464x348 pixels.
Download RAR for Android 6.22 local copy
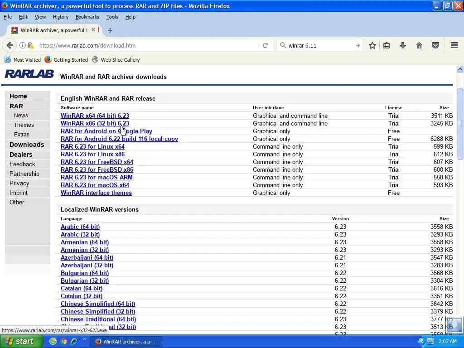pyautogui.click(x=119, y=139)
